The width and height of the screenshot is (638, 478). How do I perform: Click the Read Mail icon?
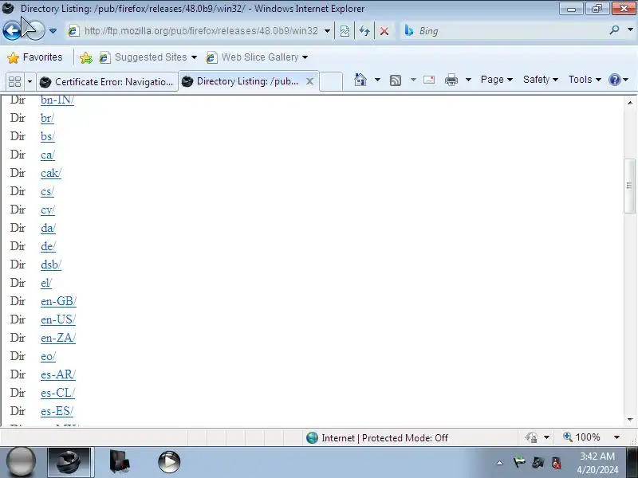pyautogui.click(x=429, y=80)
